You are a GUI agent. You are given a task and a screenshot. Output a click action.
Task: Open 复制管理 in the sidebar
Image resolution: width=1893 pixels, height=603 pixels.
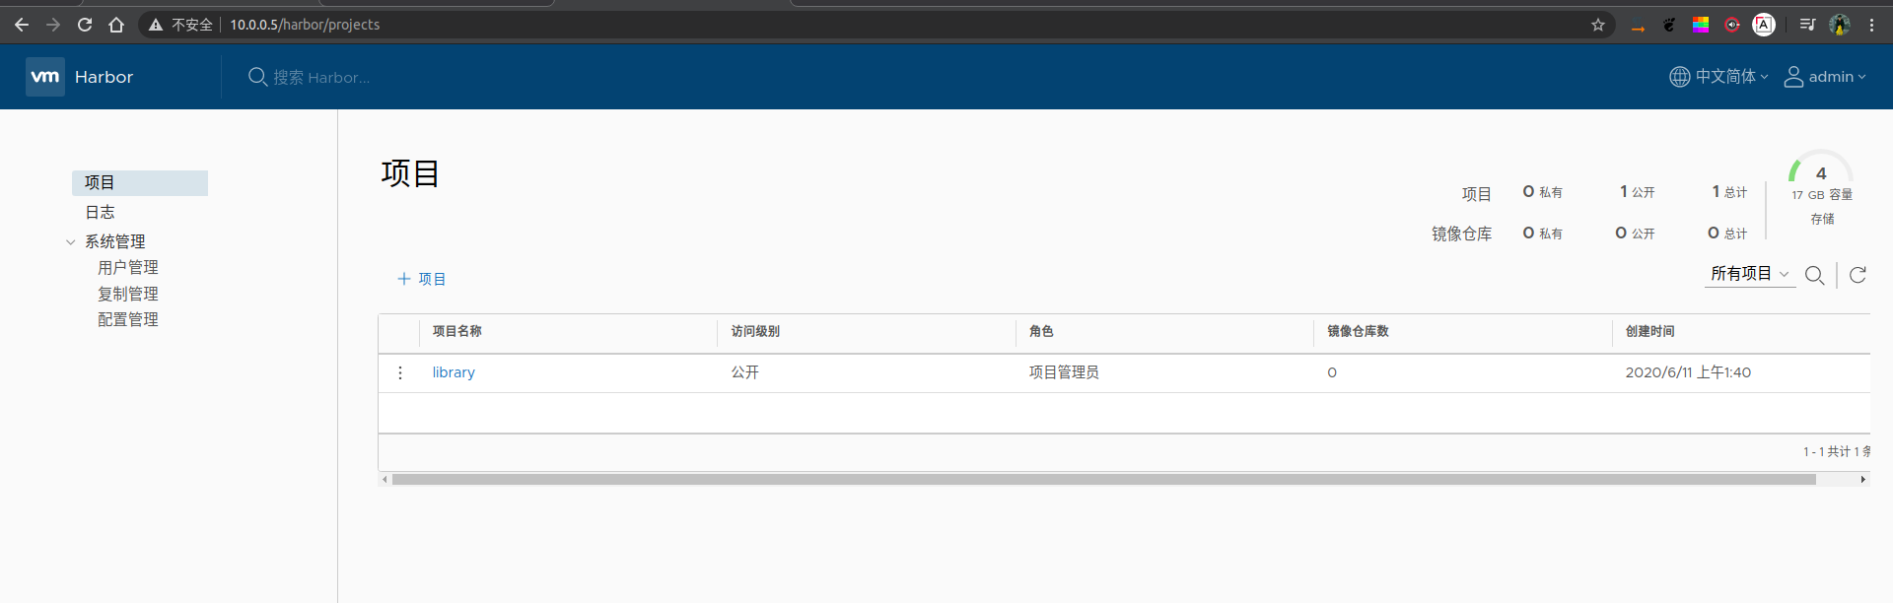128,295
